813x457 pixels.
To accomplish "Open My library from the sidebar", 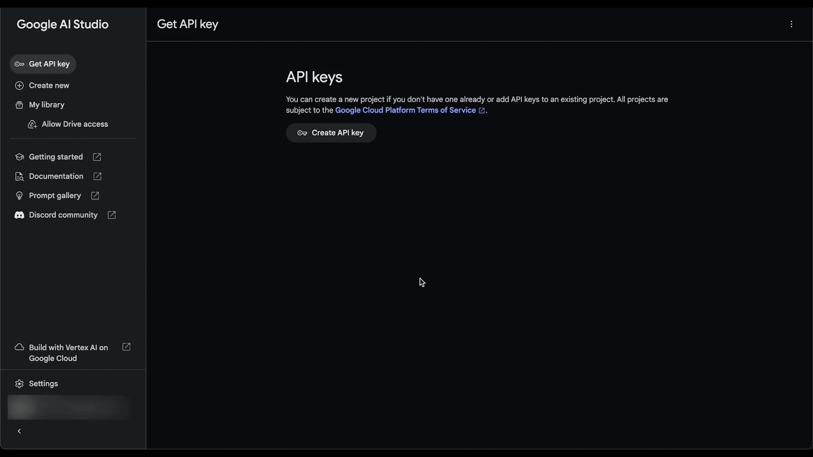I will tap(47, 105).
